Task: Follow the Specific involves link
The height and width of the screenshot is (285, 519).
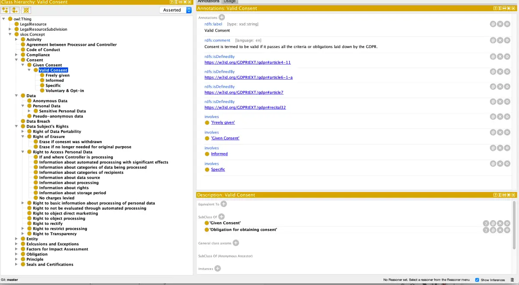Action: point(218,170)
